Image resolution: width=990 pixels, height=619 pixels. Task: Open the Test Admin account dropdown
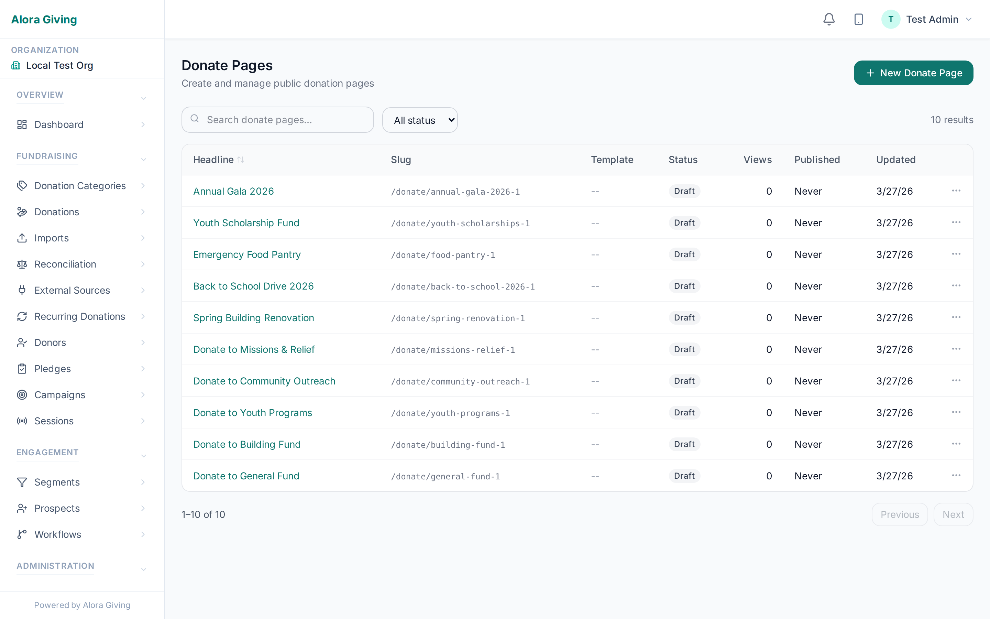(969, 19)
